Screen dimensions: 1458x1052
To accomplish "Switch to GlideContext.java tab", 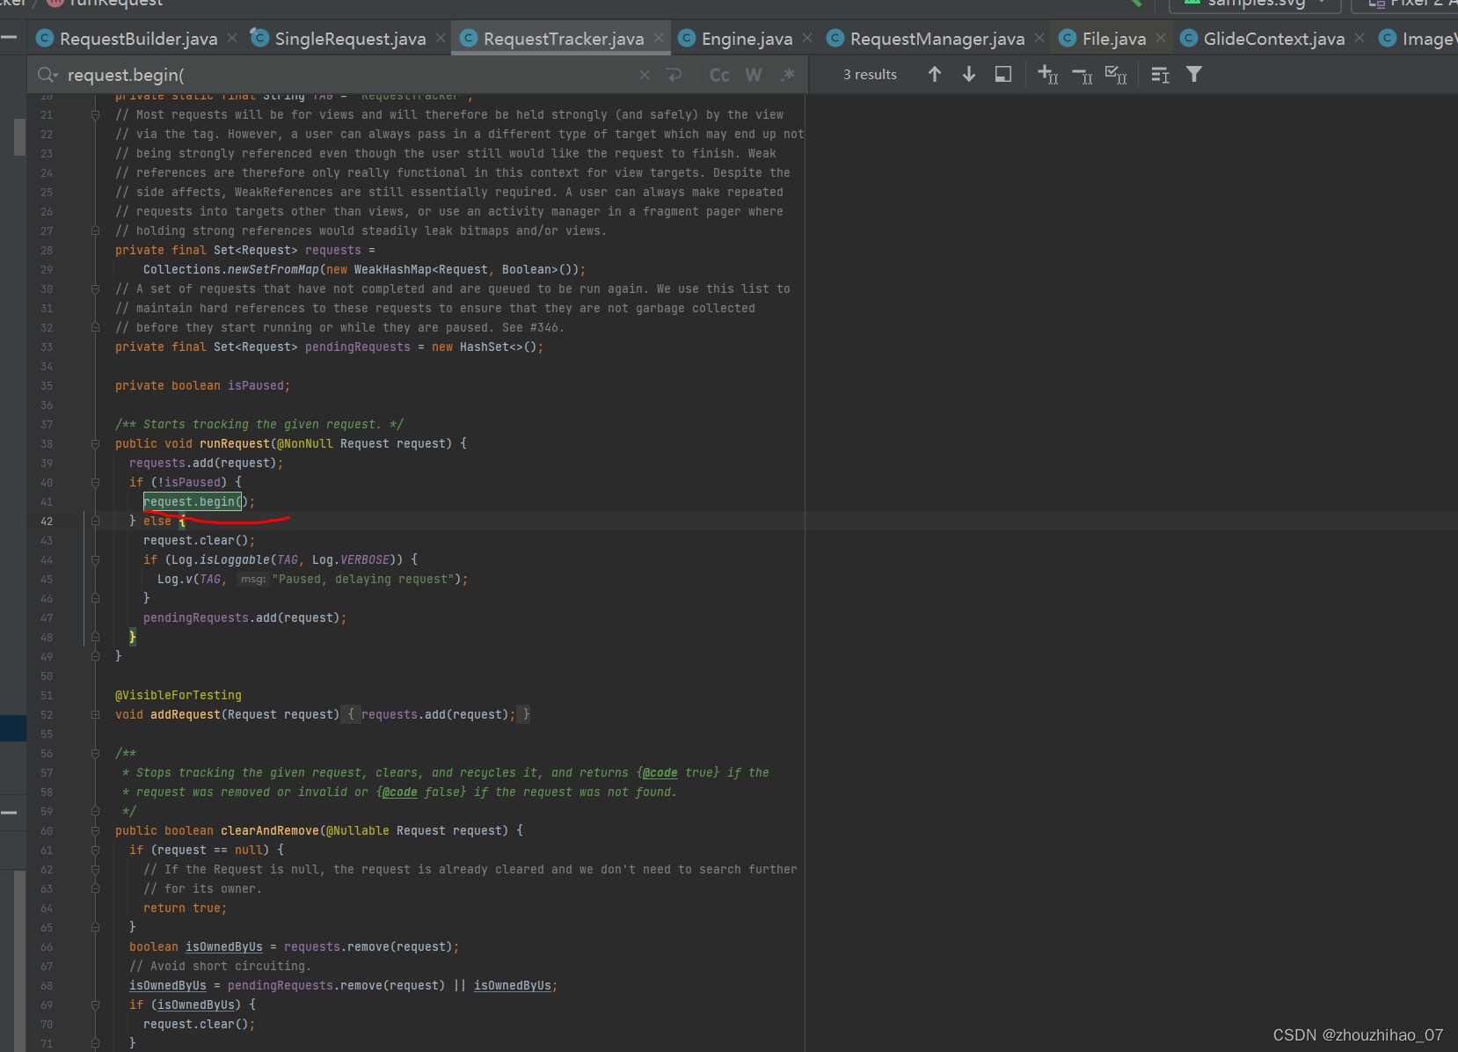I will [x=1274, y=39].
